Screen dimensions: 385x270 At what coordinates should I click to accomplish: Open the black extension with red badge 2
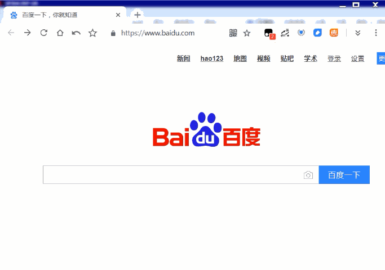coord(269,33)
